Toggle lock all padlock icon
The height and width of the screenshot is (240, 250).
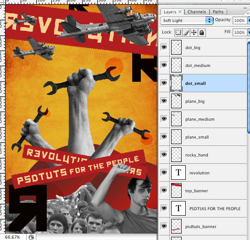click(202, 33)
